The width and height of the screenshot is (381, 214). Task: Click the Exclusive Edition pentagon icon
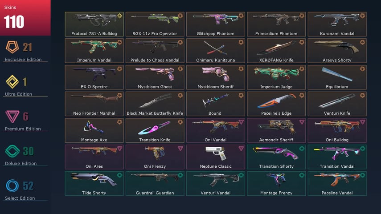pos(12,47)
